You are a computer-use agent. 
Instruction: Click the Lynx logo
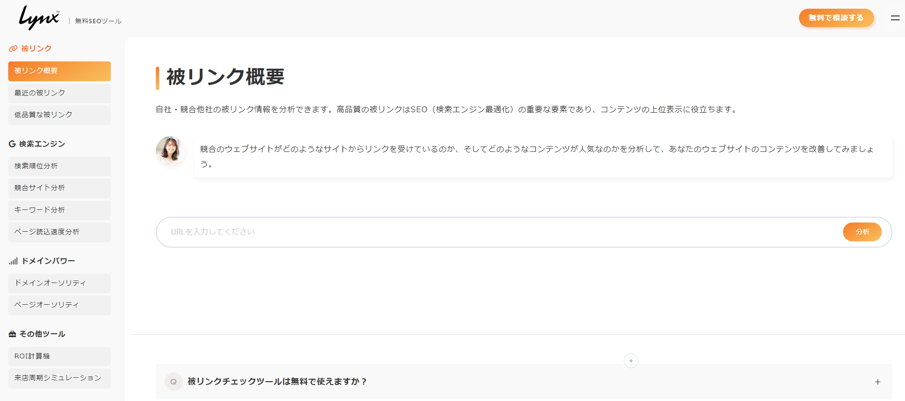(x=39, y=18)
